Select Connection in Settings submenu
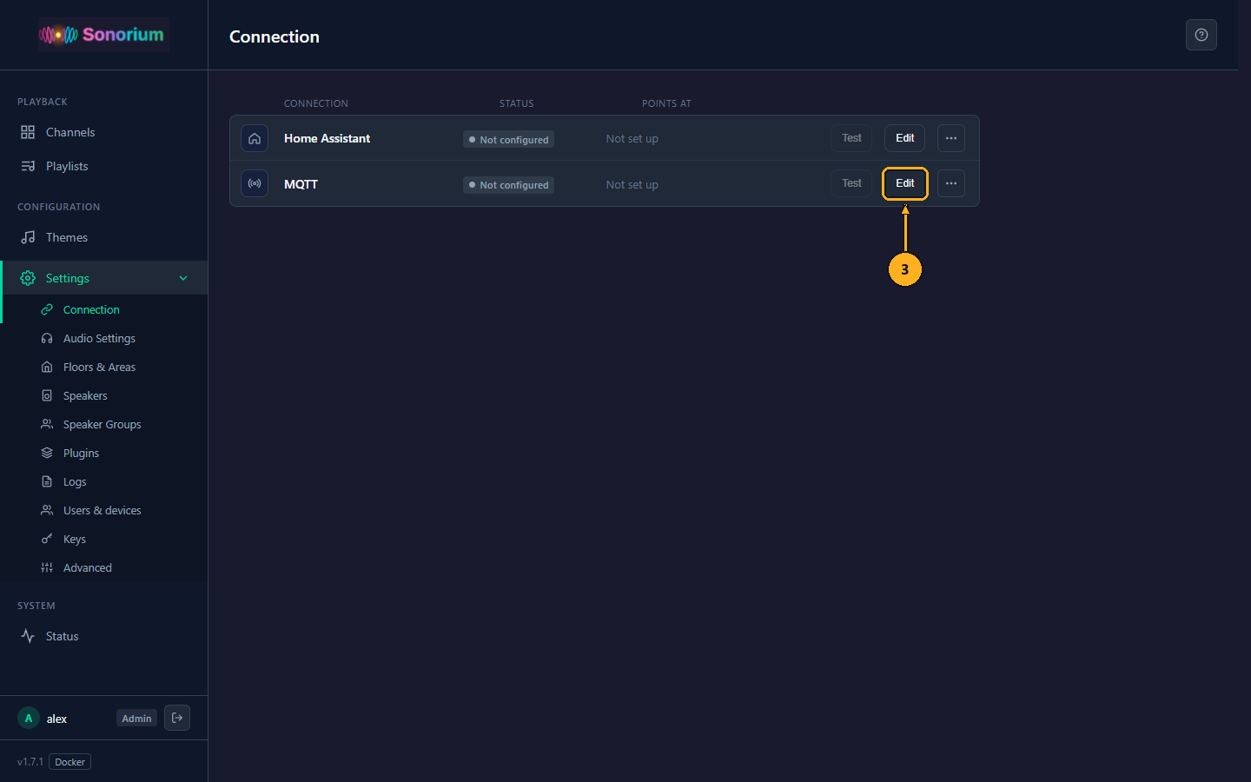 point(104,309)
